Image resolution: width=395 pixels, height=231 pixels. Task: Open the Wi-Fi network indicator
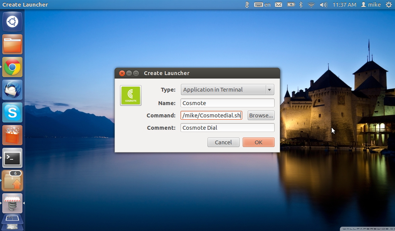(x=311, y=5)
